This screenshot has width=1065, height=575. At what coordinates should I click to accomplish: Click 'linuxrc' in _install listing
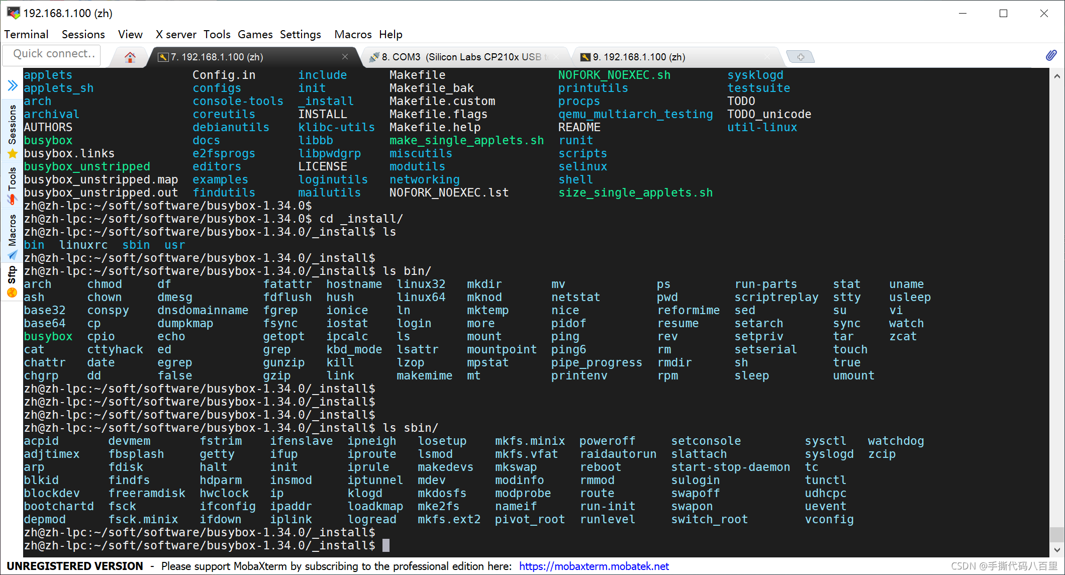[x=83, y=245]
